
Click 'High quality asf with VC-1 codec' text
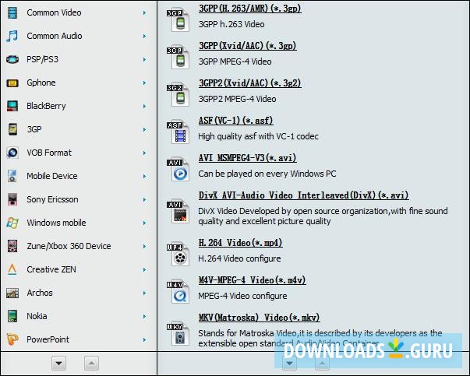coord(258,136)
